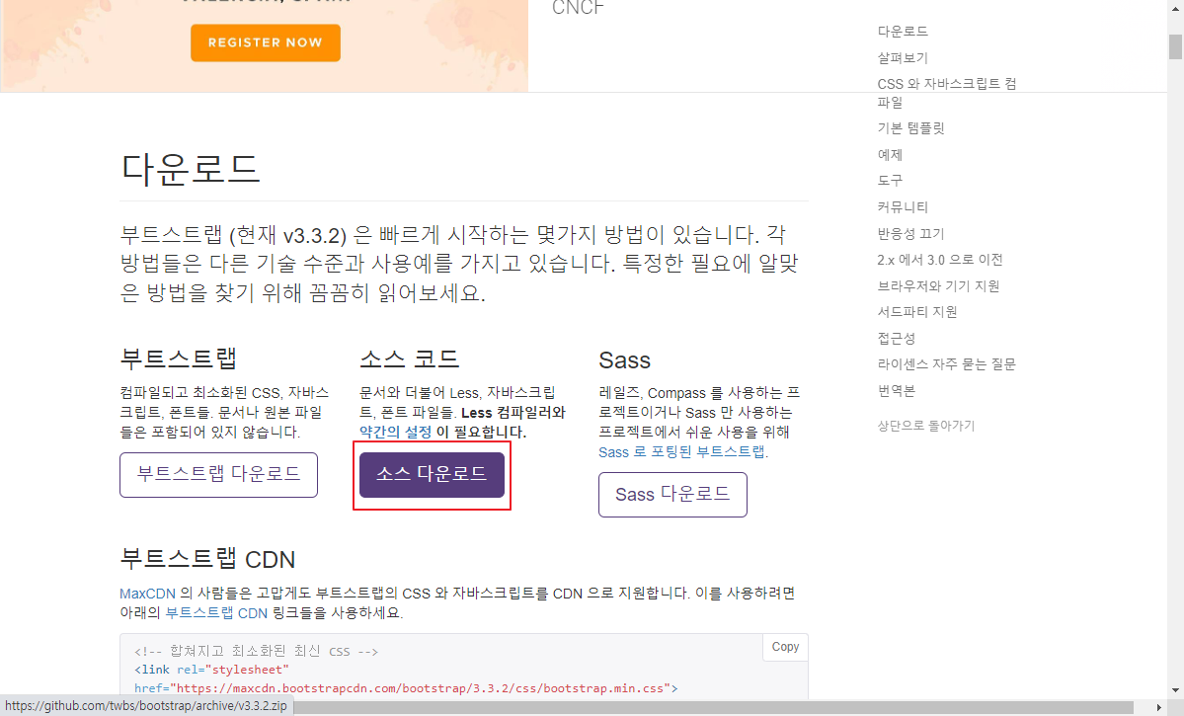
Task: Click the Sass 다운로드 button
Action: pos(672,495)
